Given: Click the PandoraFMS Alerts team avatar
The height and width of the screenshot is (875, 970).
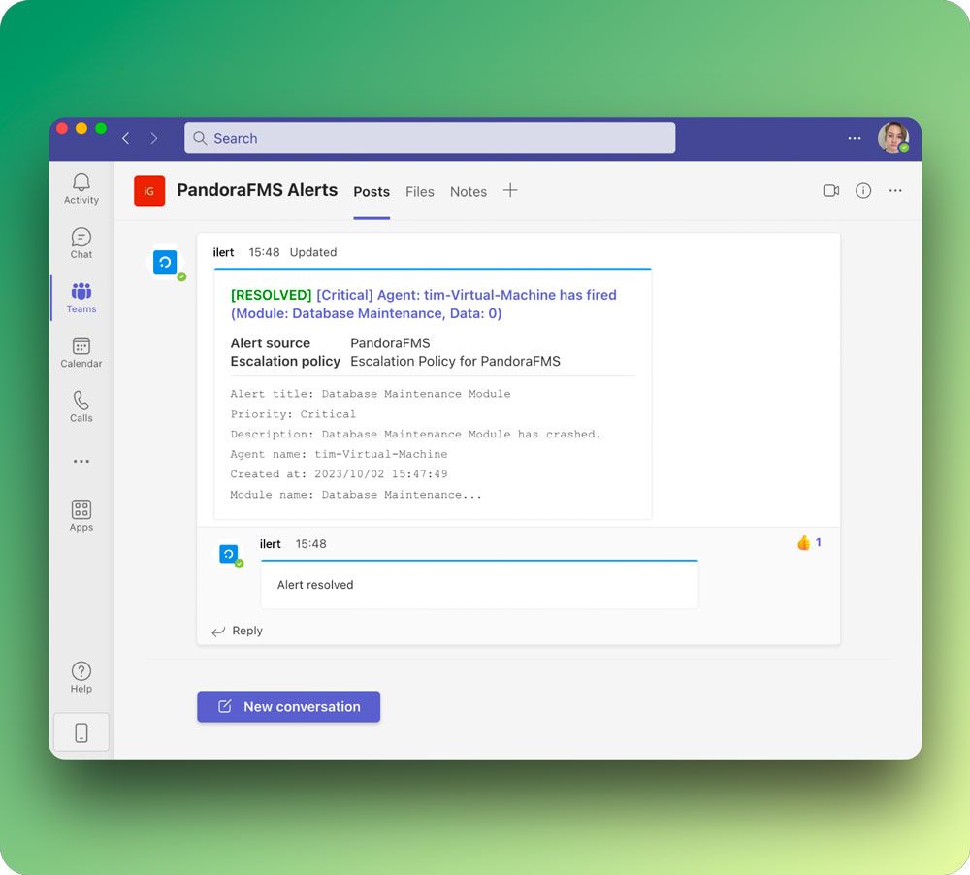Looking at the screenshot, I should tap(149, 190).
